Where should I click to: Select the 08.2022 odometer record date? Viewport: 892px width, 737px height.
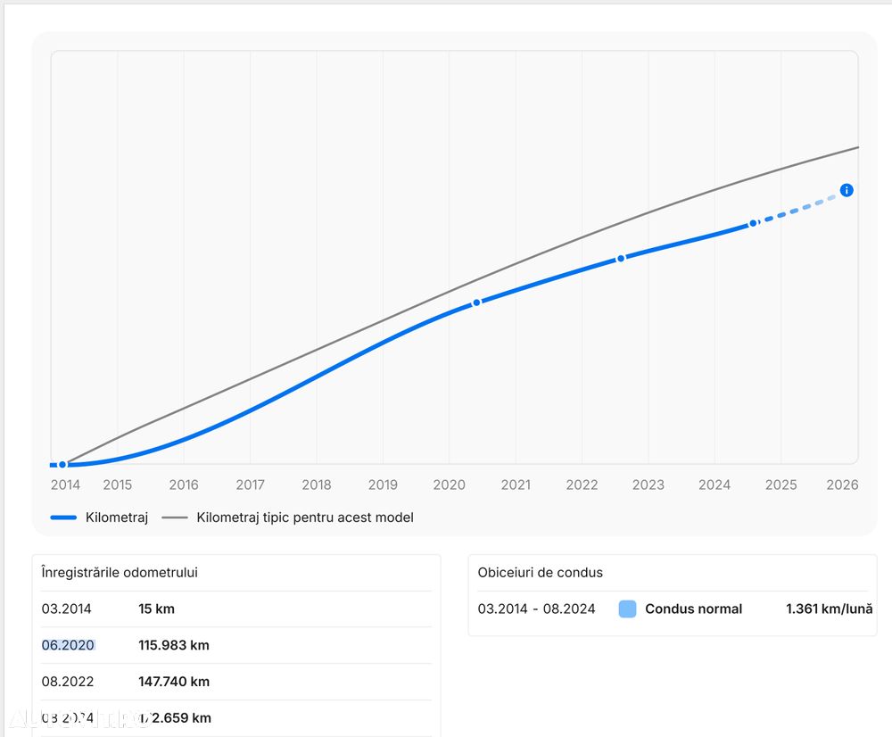point(68,682)
